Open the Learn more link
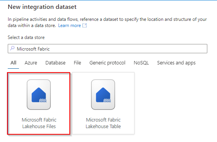The height and width of the screenshot is (142, 217). click(69, 25)
